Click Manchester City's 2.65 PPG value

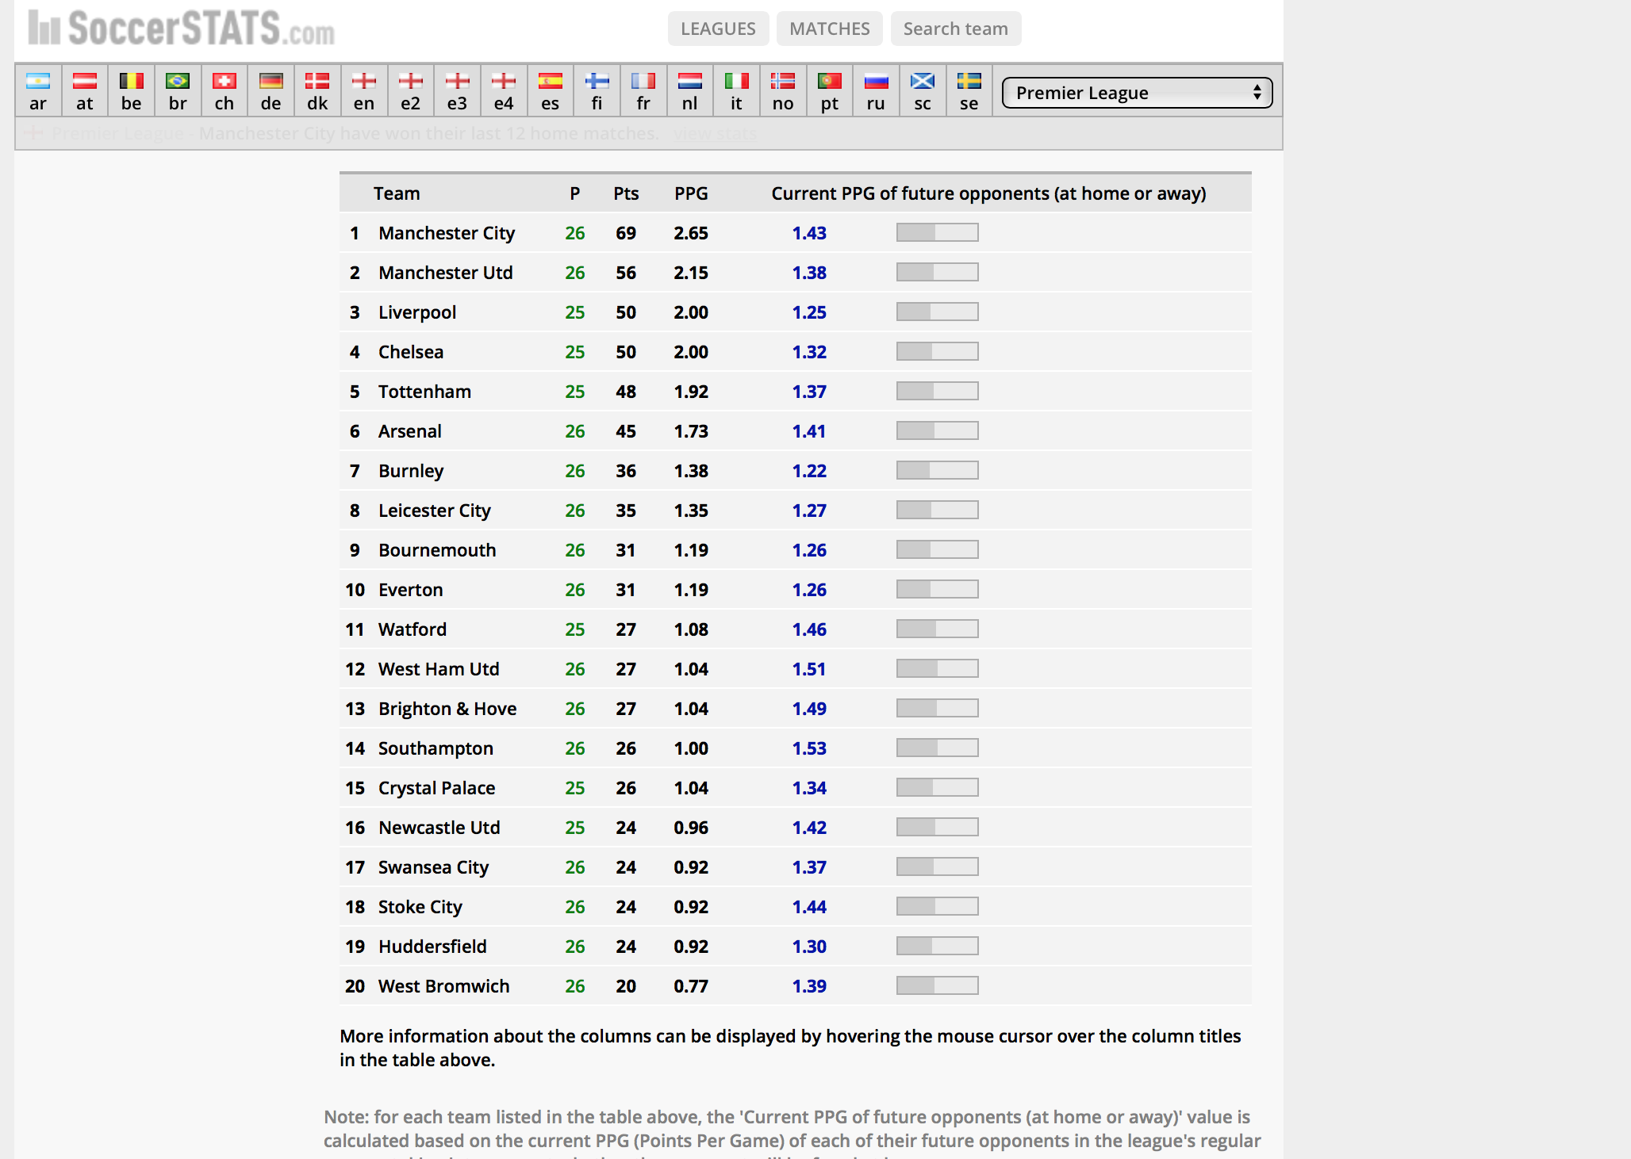[691, 233]
